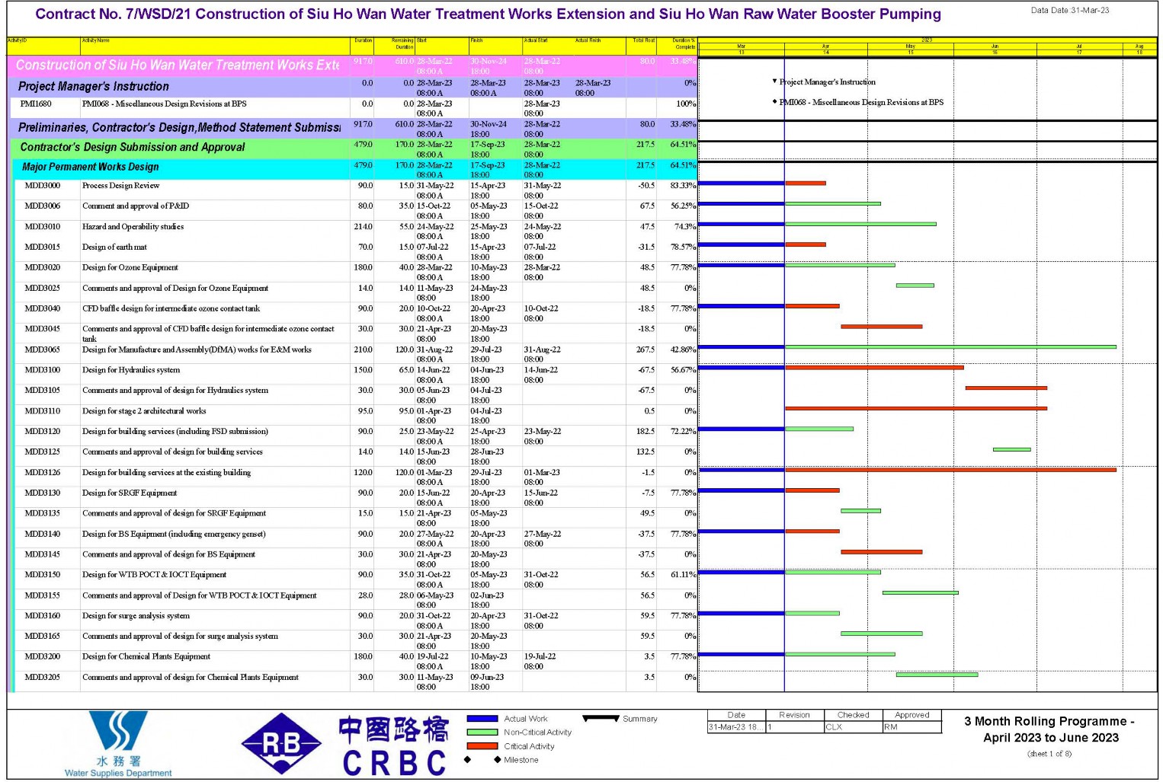Click the blue RB diamond logo
1163x782 pixels.
(281, 744)
